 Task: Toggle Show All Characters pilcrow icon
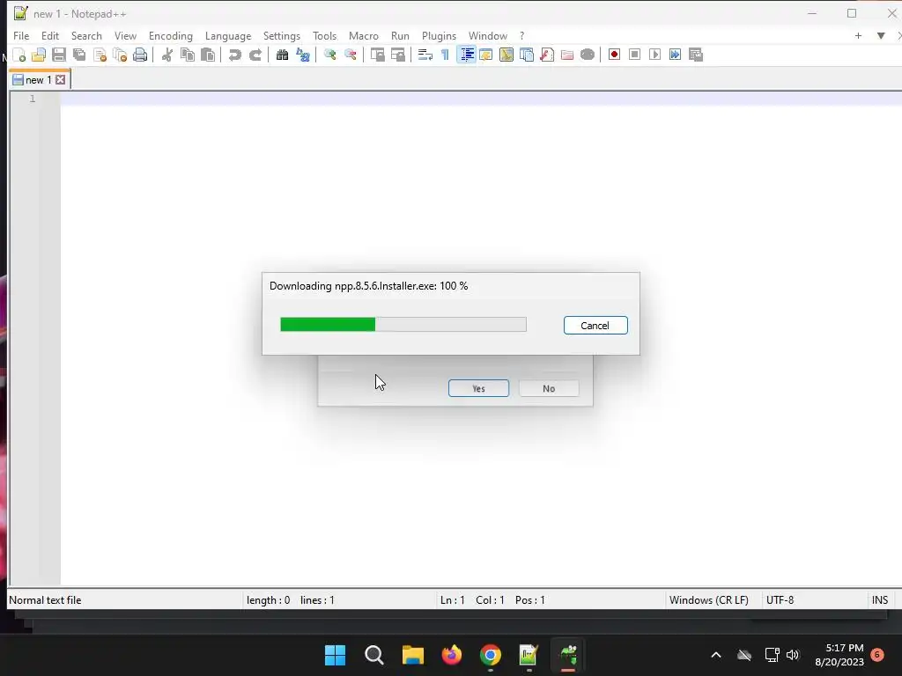(445, 55)
